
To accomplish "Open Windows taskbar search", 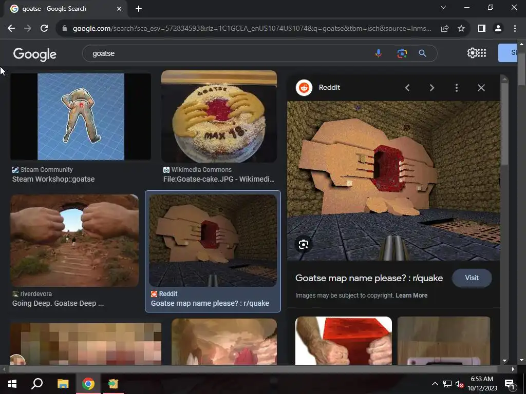I will (x=37, y=384).
